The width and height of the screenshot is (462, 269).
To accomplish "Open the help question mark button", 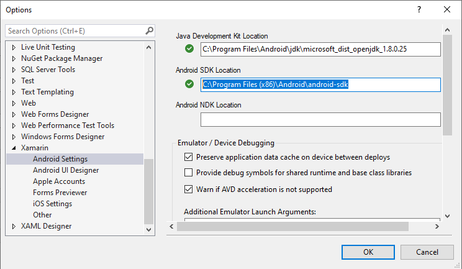I will pyautogui.click(x=419, y=9).
